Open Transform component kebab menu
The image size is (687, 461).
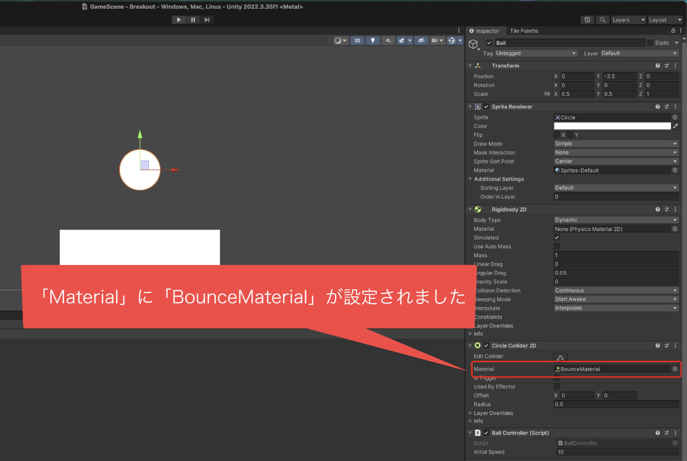coord(675,65)
